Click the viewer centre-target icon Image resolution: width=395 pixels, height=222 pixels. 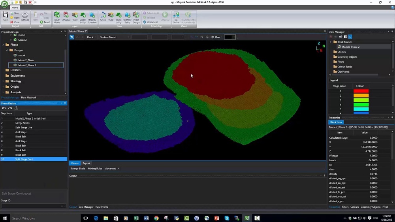tap(207, 37)
